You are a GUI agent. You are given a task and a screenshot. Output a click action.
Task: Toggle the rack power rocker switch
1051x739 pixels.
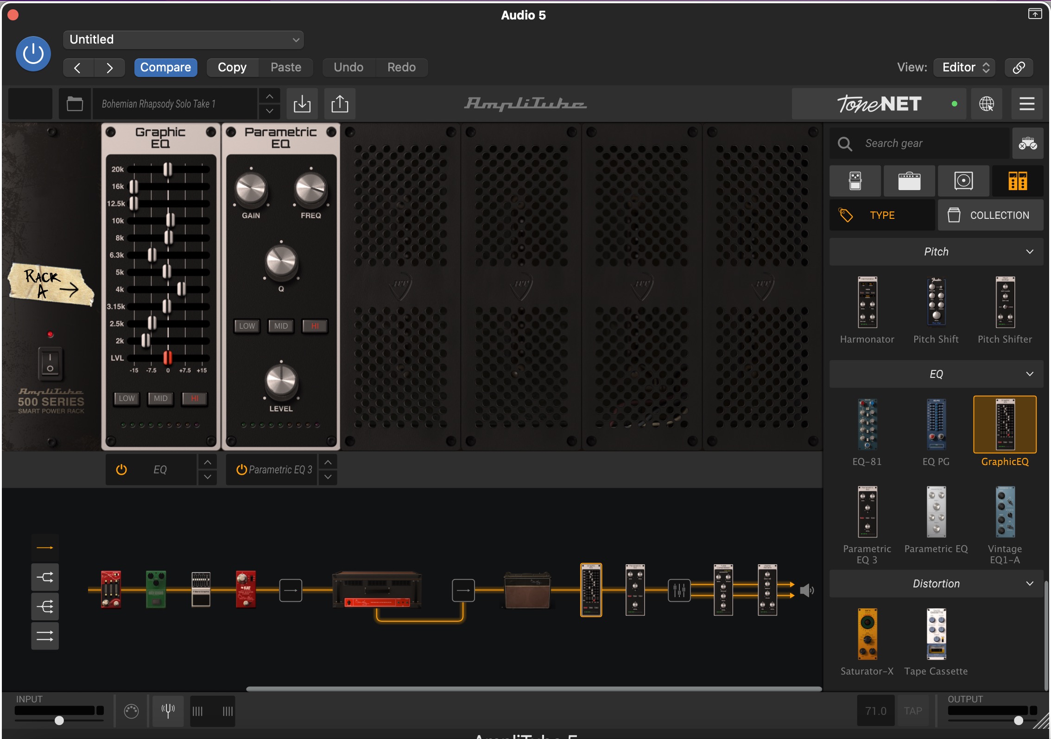[x=50, y=363]
